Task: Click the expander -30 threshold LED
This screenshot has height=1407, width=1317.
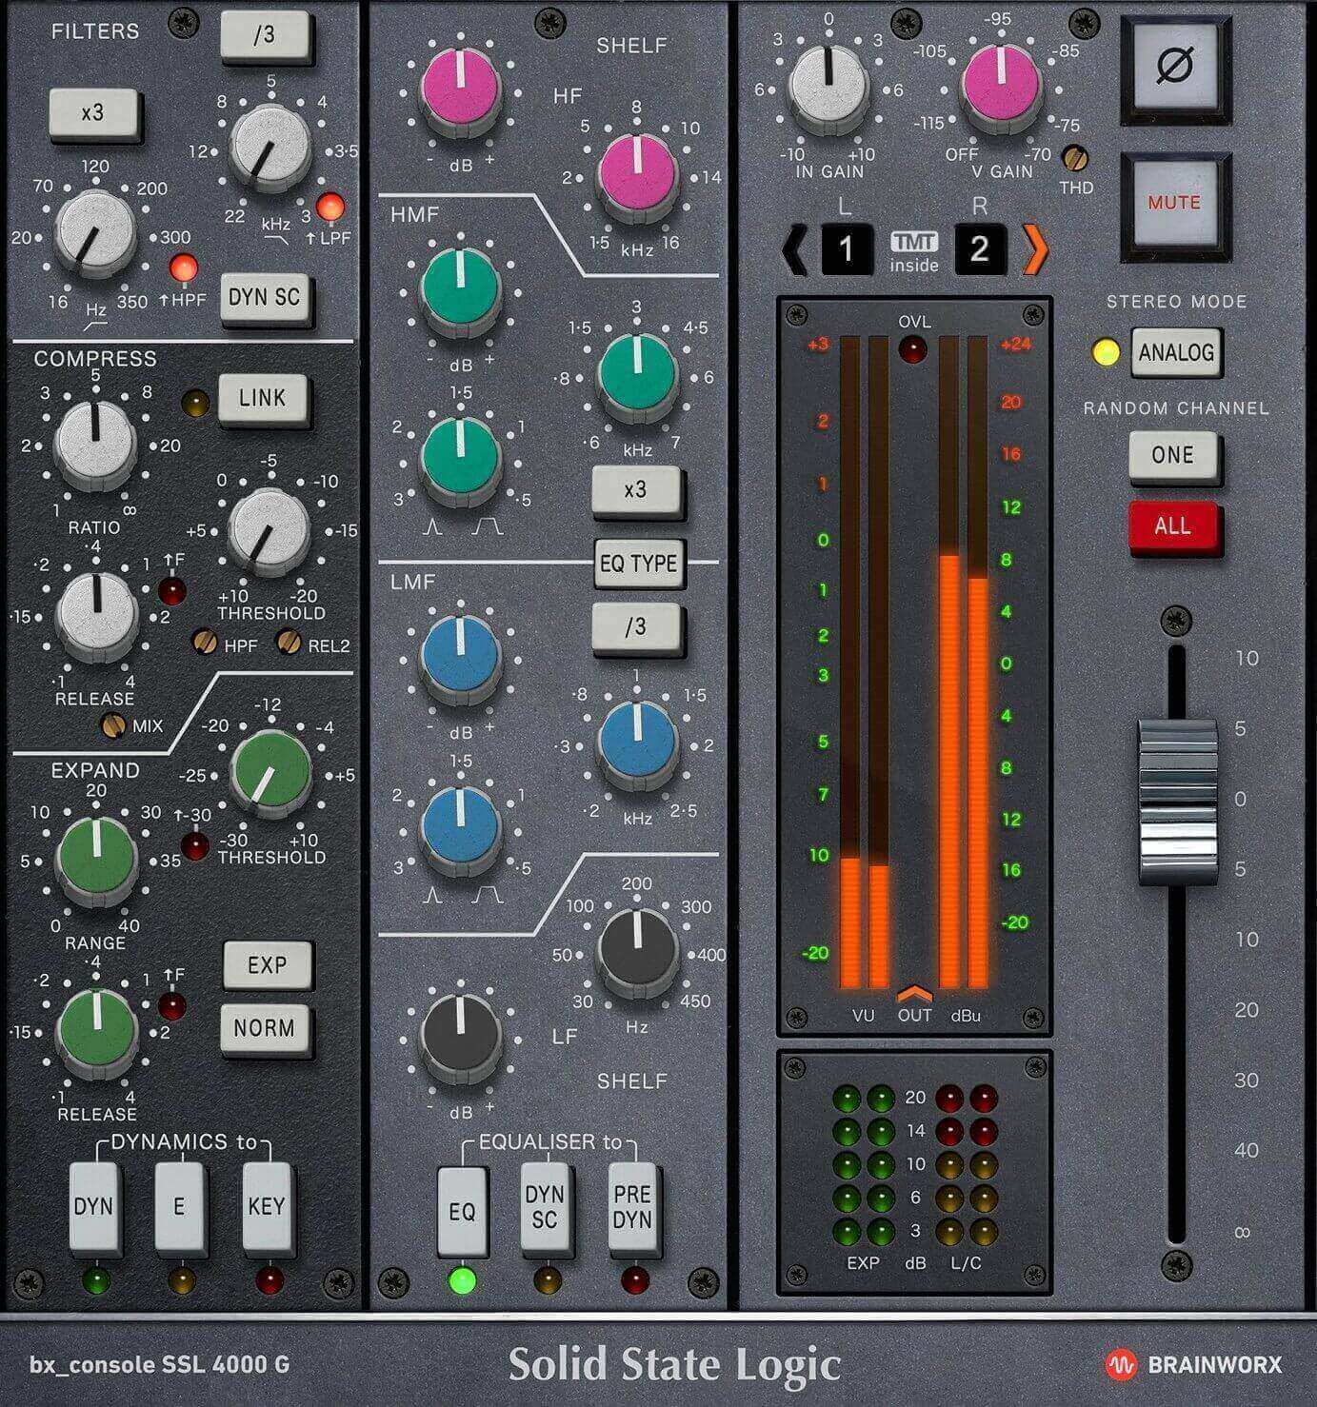Action: 196,844
